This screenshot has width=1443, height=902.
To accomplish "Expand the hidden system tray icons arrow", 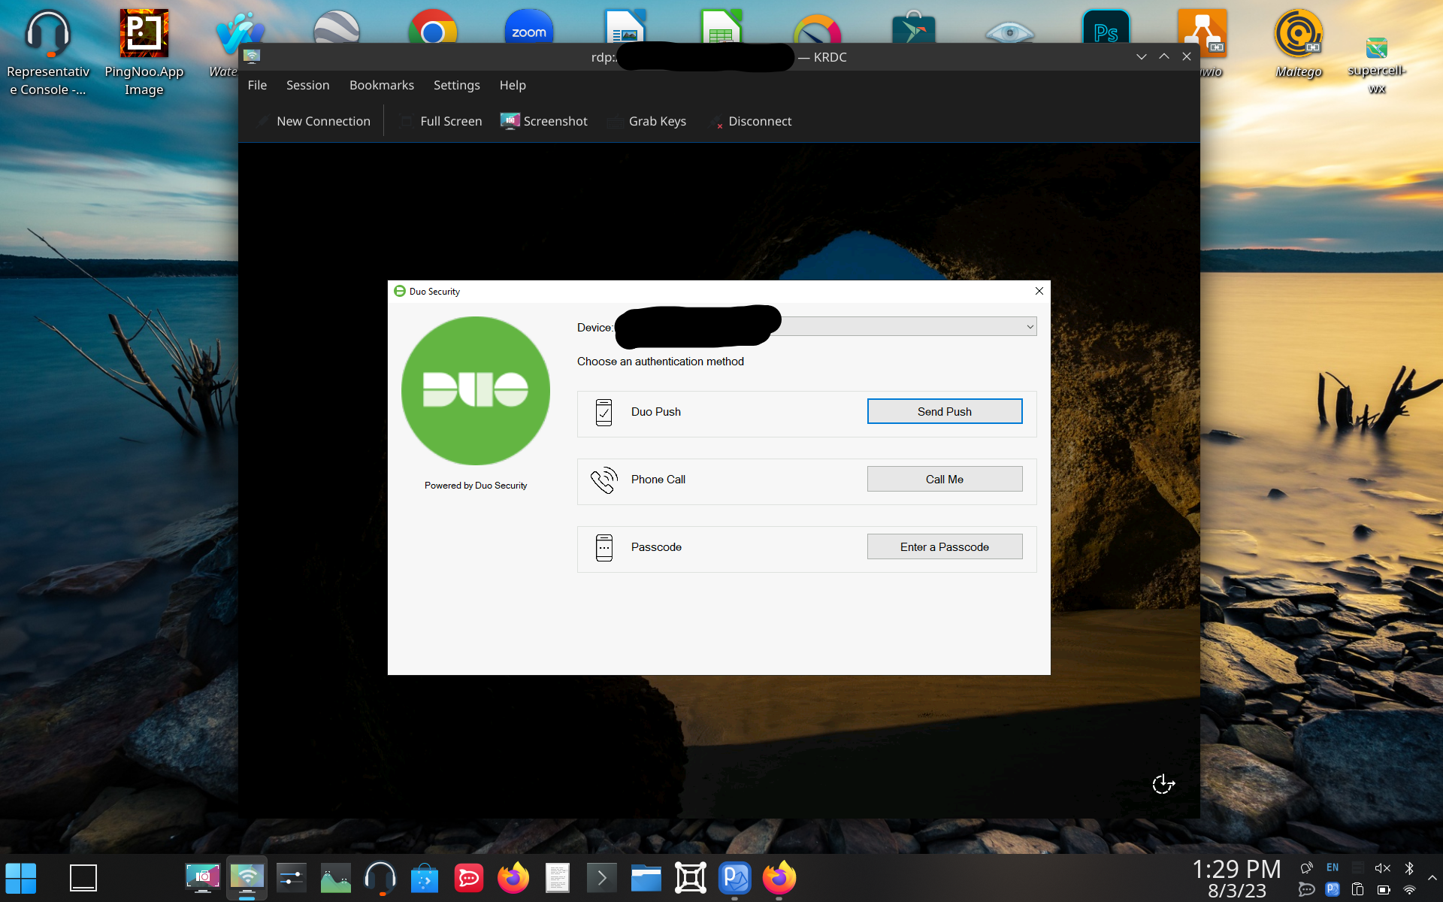I will [x=1432, y=877].
